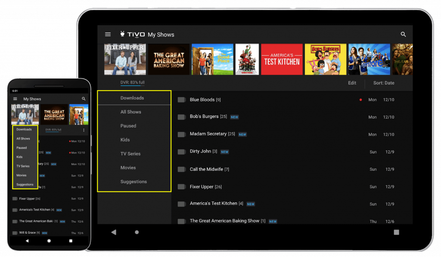Tap the My Shows title on the phone
This screenshot has height=257, width=441.
click(x=32, y=99)
